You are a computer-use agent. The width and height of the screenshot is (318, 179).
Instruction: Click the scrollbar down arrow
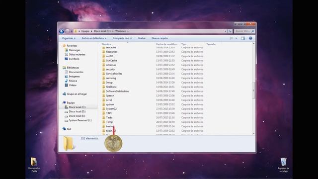click(x=253, y=133)
